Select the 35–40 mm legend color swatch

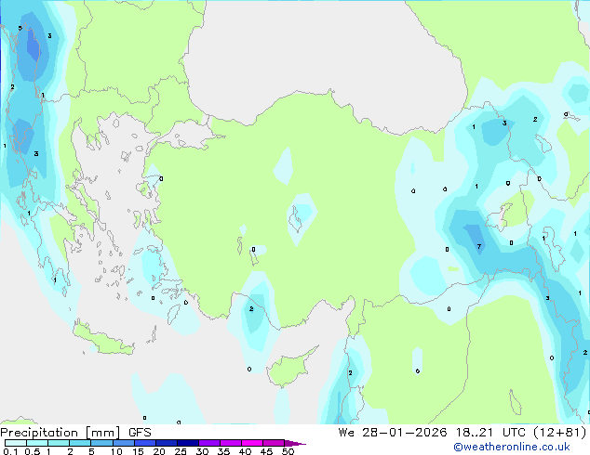(231, 443)
